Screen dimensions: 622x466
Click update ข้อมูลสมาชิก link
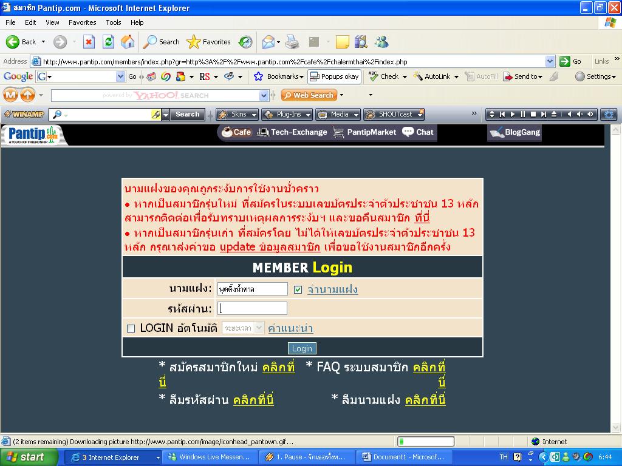pos(270,247)
